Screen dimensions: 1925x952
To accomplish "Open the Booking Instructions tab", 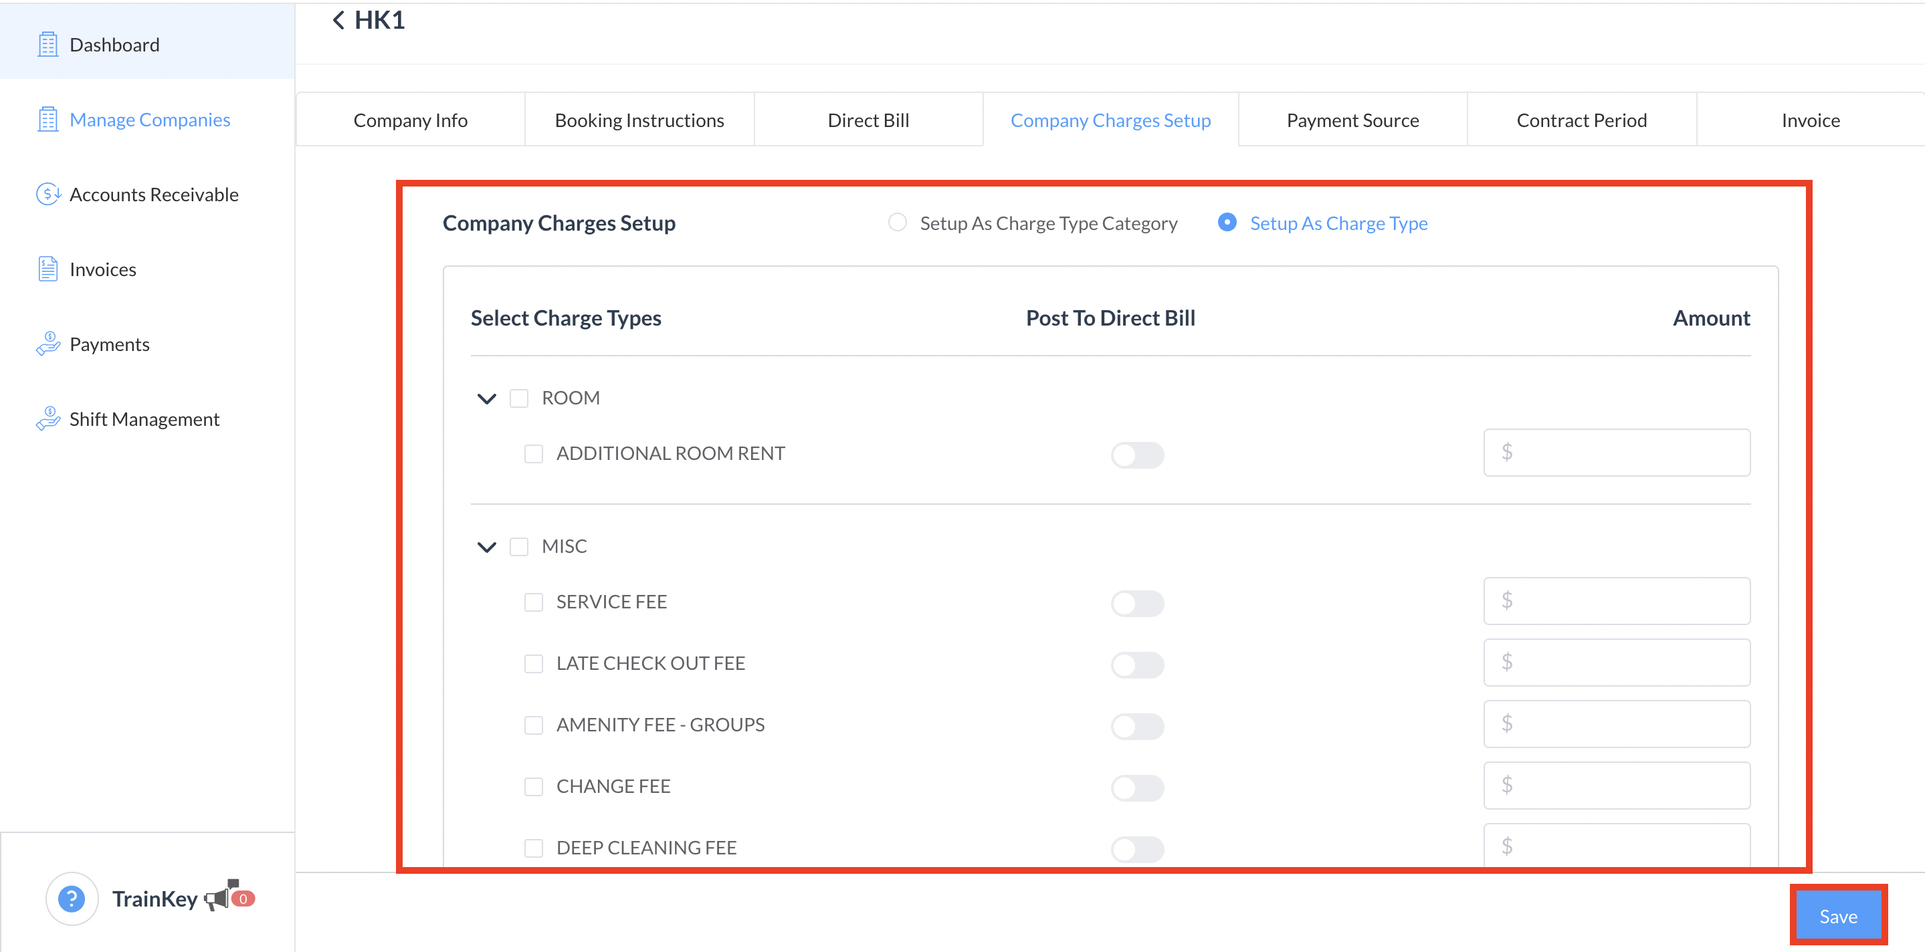I will pyautogui.click(x=639, y=120).
